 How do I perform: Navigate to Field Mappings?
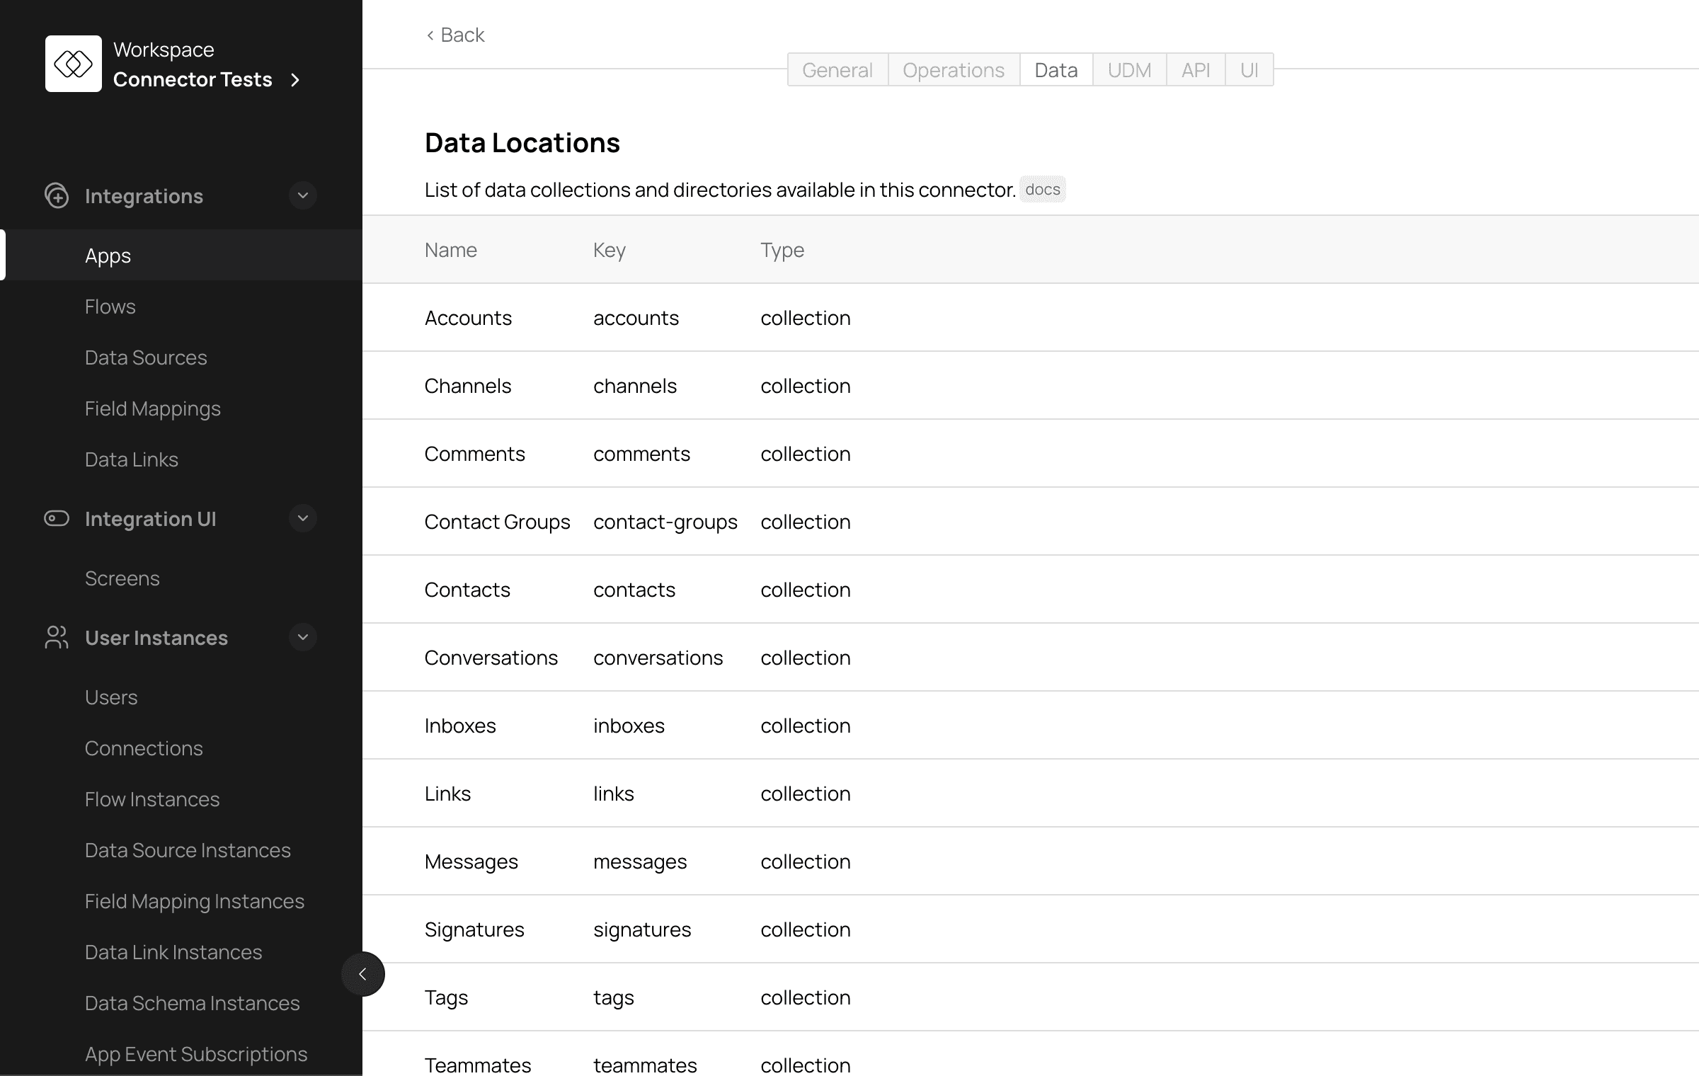pyautogui.click(x=152, y=408)
